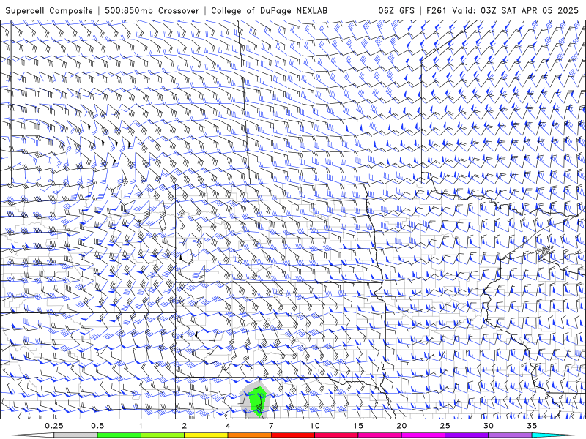Select the red 7–10 legend segment
Screen dimensions: 586x439
tap(293, 435)
